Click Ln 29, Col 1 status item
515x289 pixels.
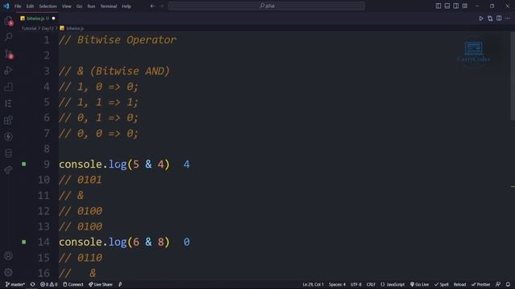coord(313,284)
